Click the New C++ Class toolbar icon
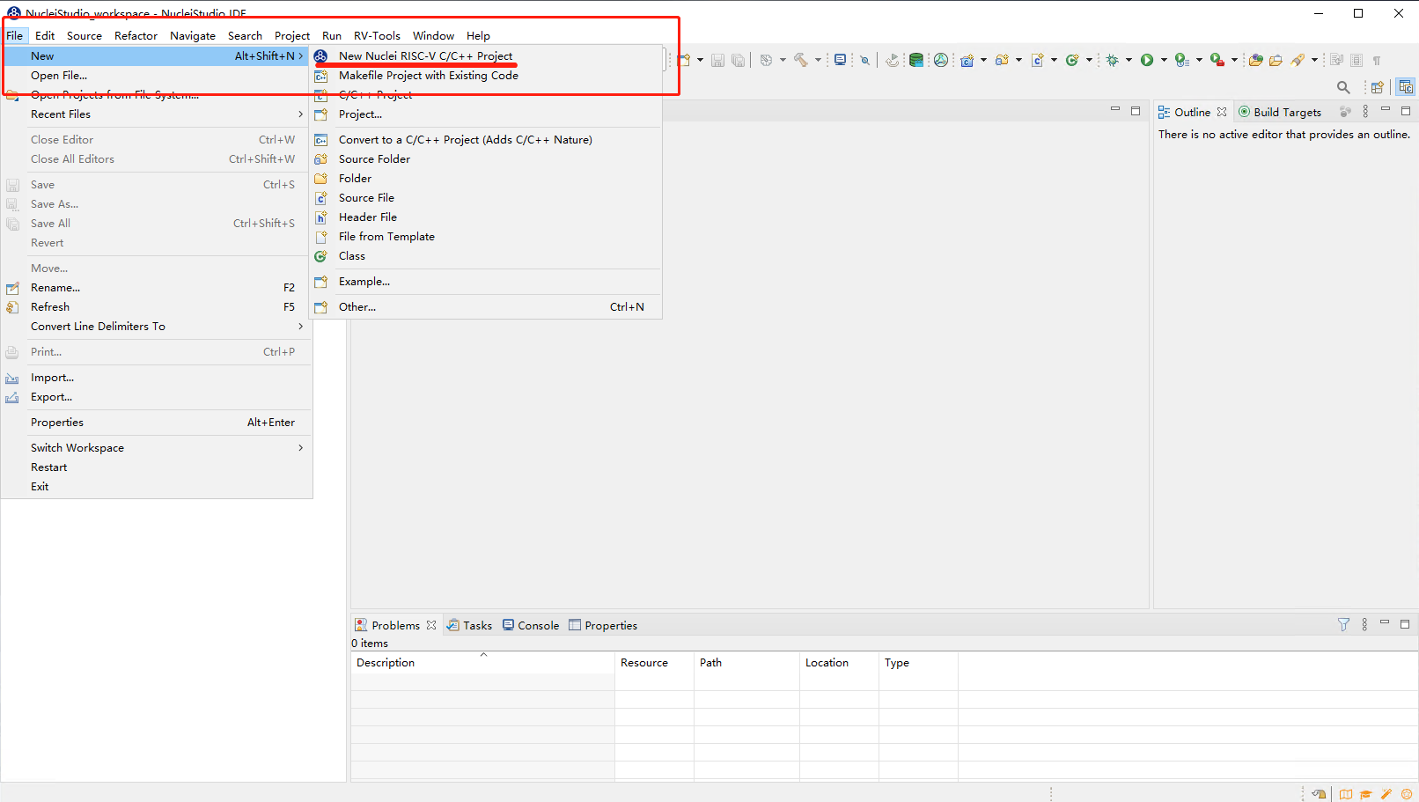The image size is (1419, 802). click(1071, 60)
